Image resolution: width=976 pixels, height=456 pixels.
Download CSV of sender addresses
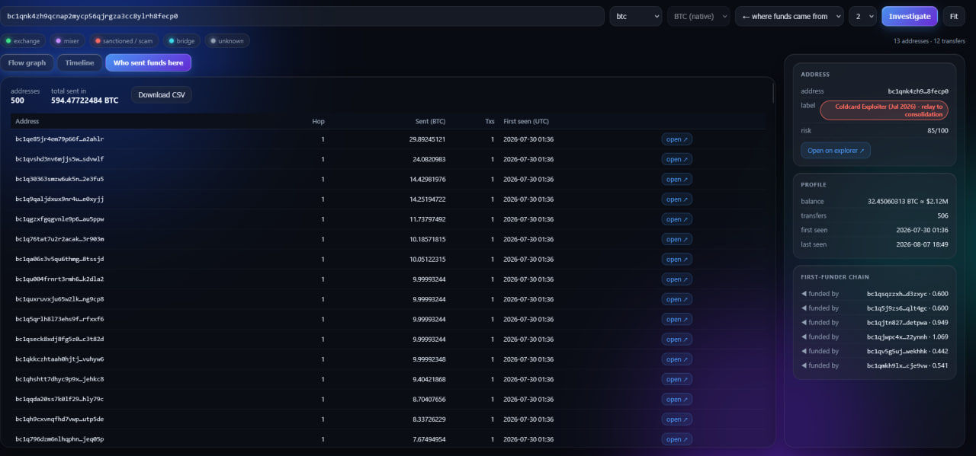(162, 95)
